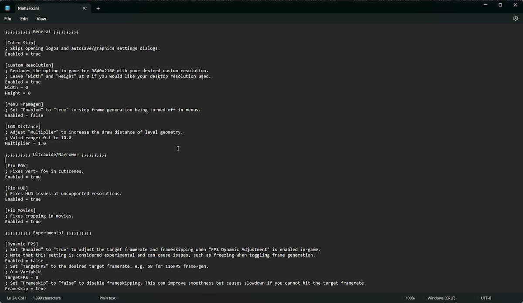The height and width of the screenshot is (303, 523).
Task: Open the File menu
Action: click(8, 19)
